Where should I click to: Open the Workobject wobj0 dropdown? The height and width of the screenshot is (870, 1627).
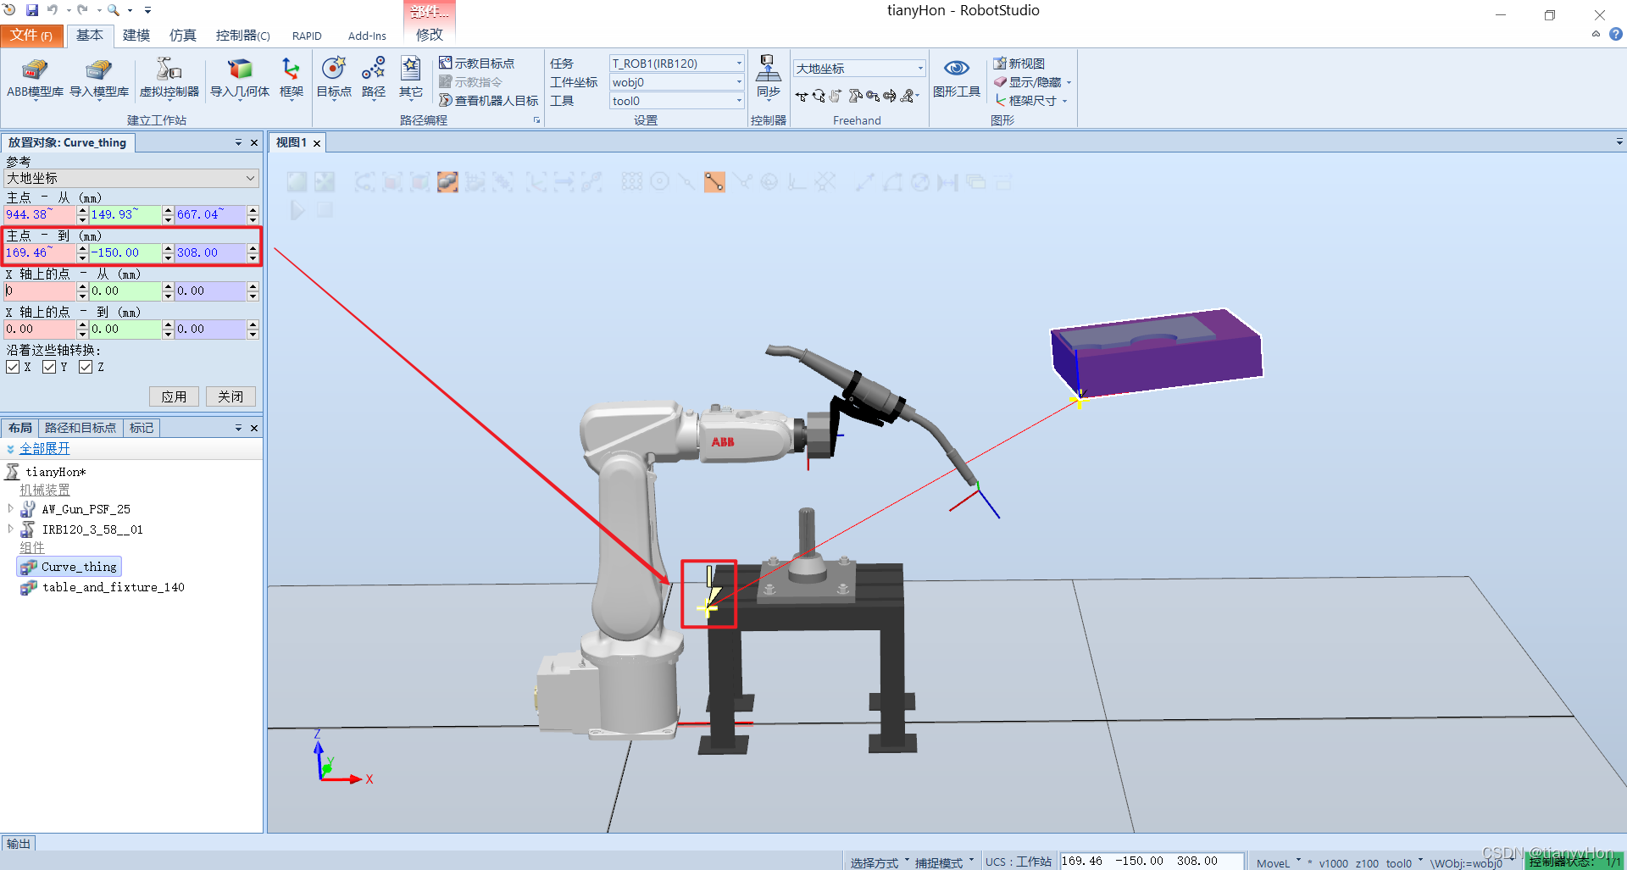pyautogui.click(x=676, y=82)
